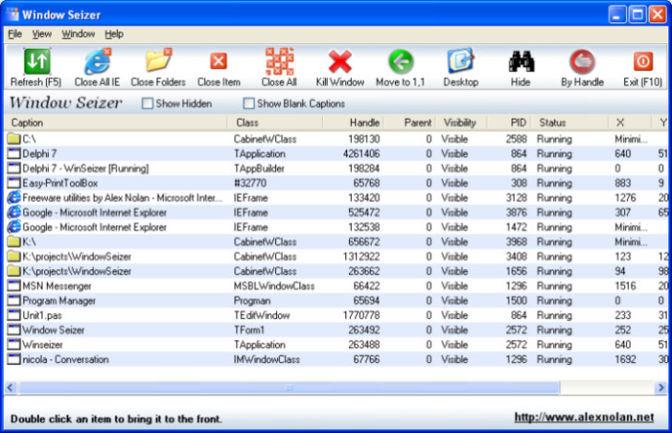Click PID value 2588
The height and width of the screenshot is (433, 672).
tap(516, 139)
